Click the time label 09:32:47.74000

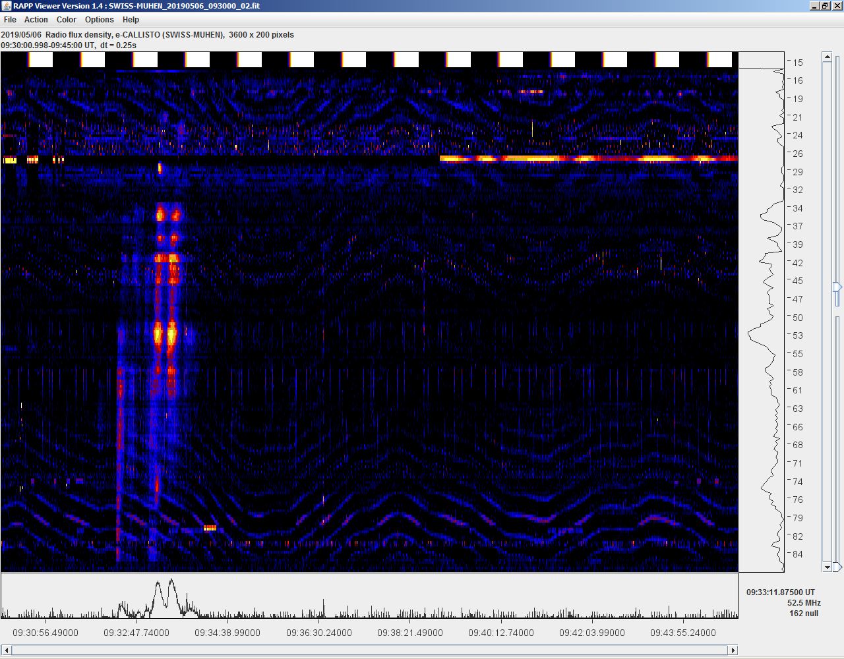(x=136, y=633)
